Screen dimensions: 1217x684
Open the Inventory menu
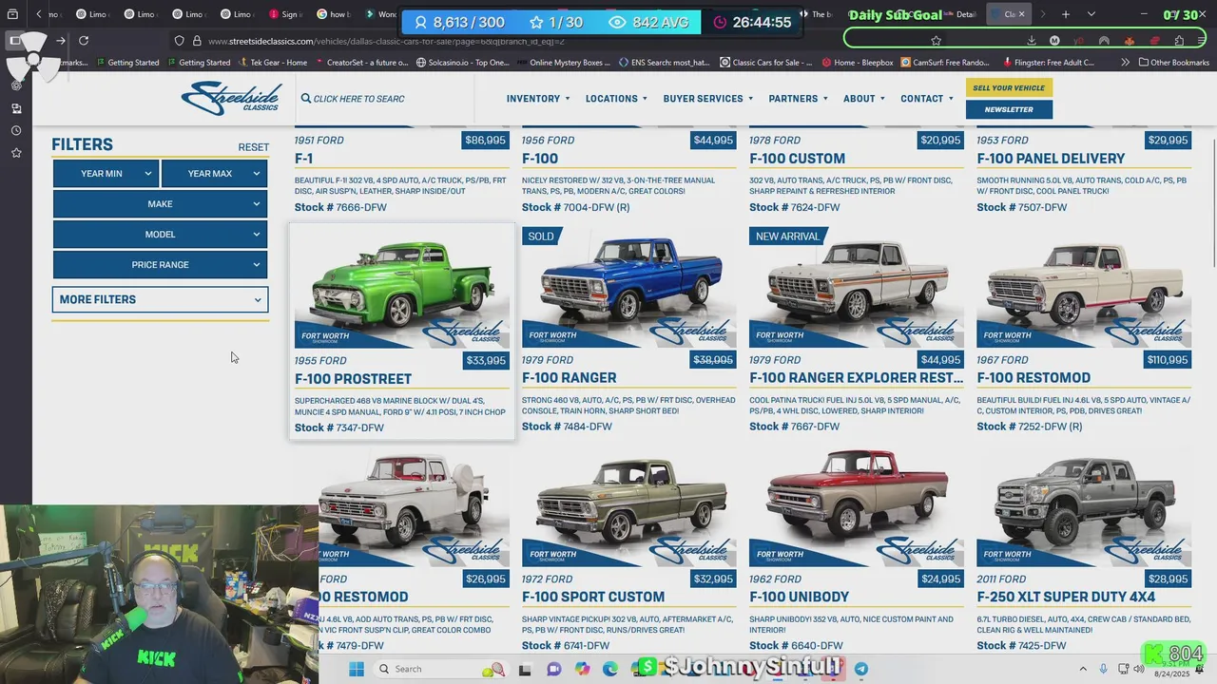click(538, 99)
